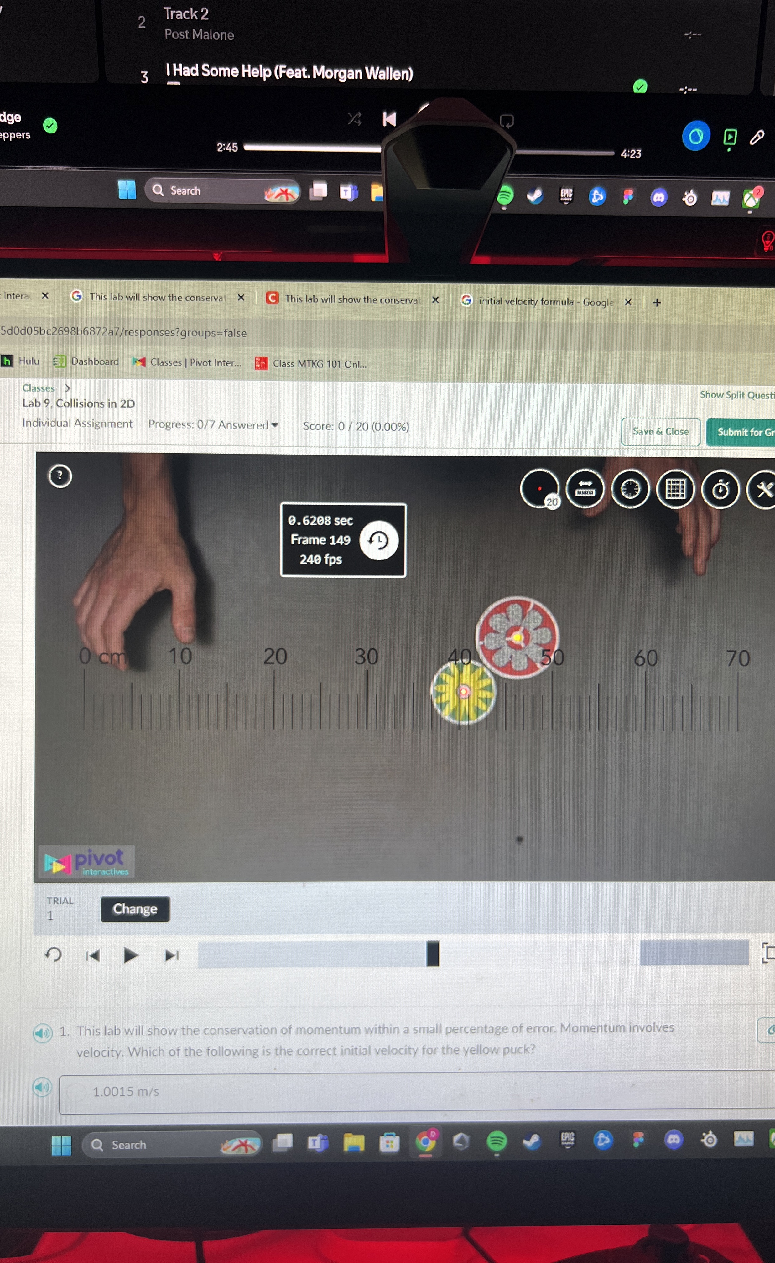Select the 1.0015 m/s answer radio button
Viewport: 775px width, 1263px height.
(76, 1092)
